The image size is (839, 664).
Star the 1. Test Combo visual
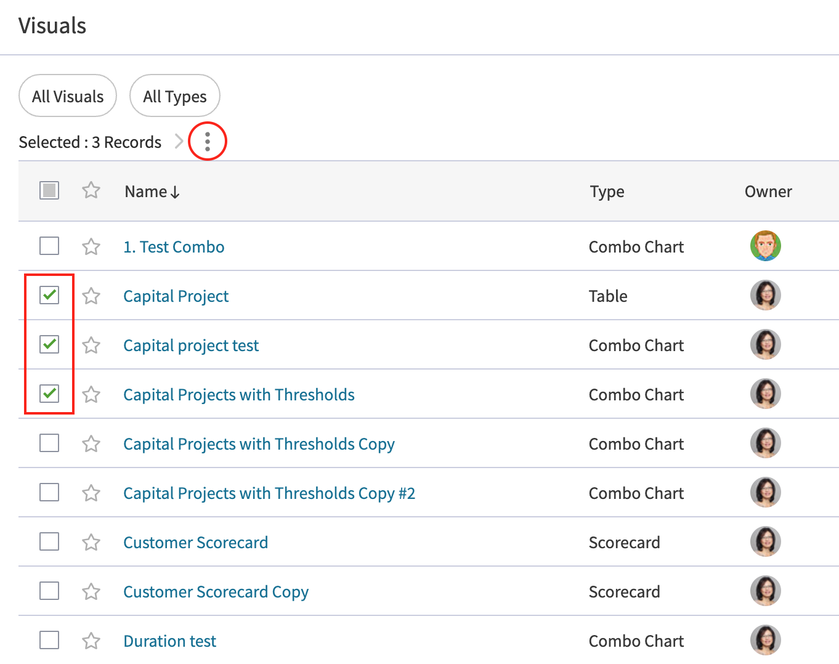[x=91, y=246]
